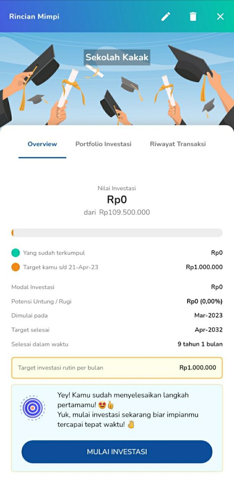
Task: Delete this dream with the trash icon
Action: click(x=193, y=17)
